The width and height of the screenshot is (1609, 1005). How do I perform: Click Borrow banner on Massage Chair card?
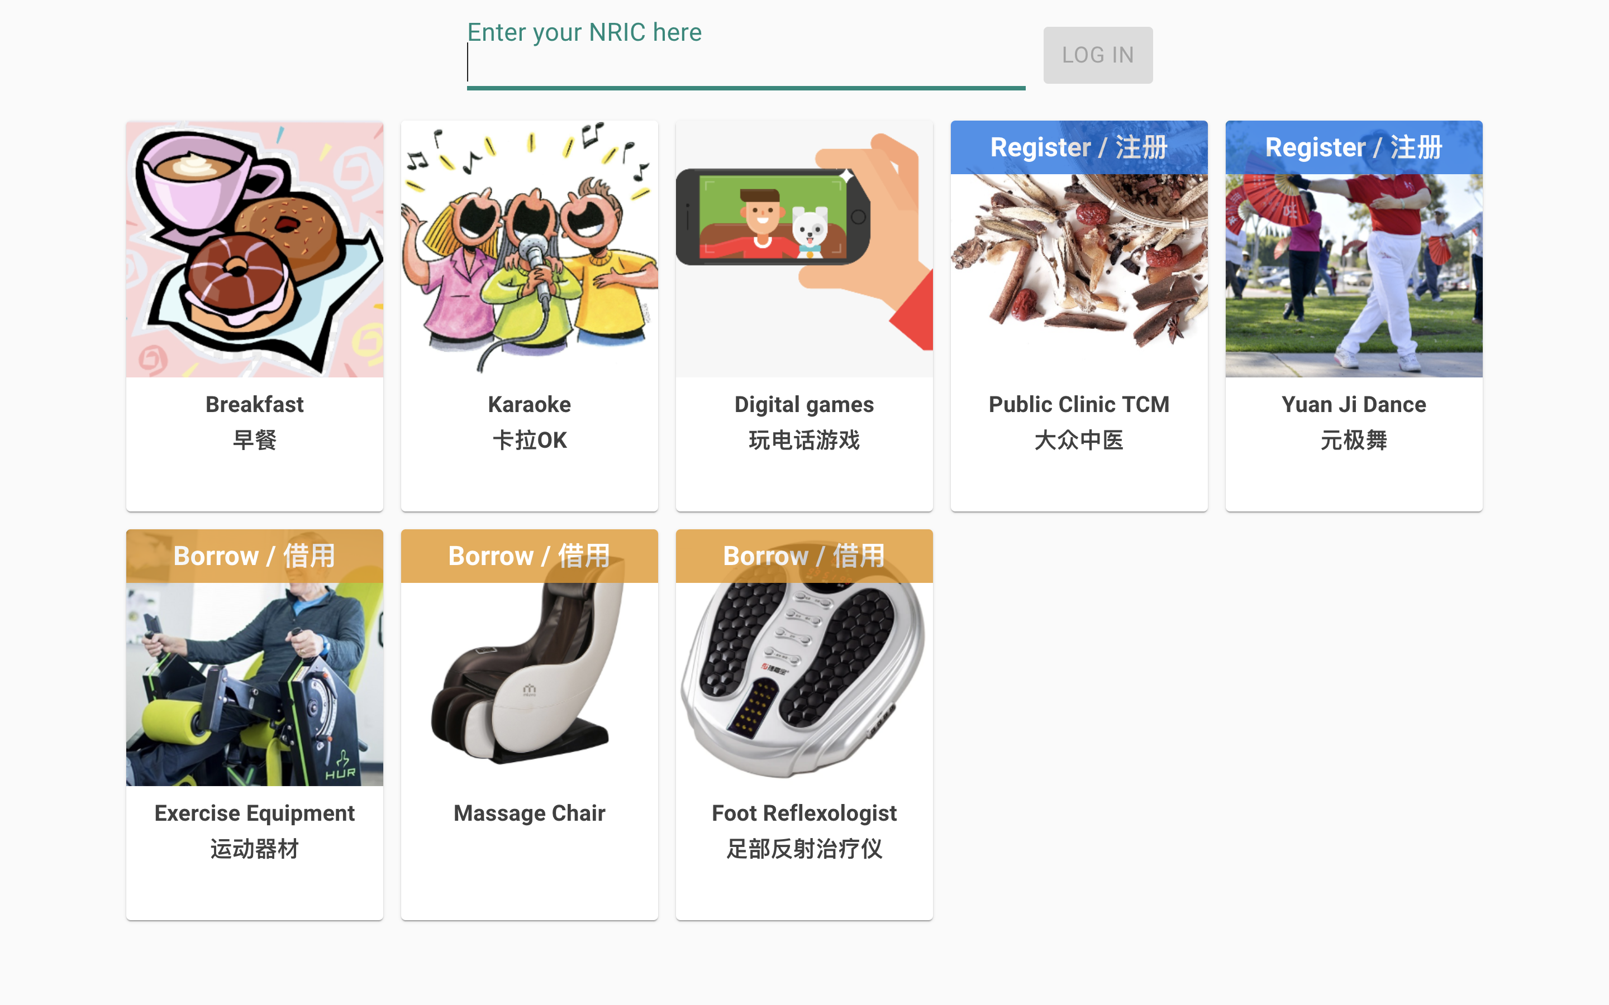point(529,556)
